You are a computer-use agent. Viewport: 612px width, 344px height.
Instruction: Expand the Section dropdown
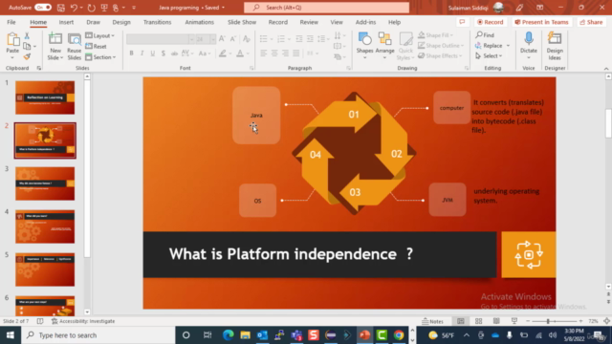(x=100, y=57)
